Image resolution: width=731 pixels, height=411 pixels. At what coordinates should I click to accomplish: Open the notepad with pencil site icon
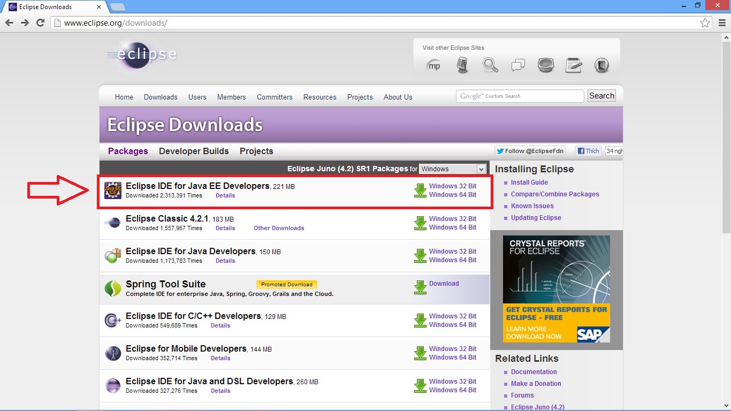pyautogui.click(x=574, y=65)
